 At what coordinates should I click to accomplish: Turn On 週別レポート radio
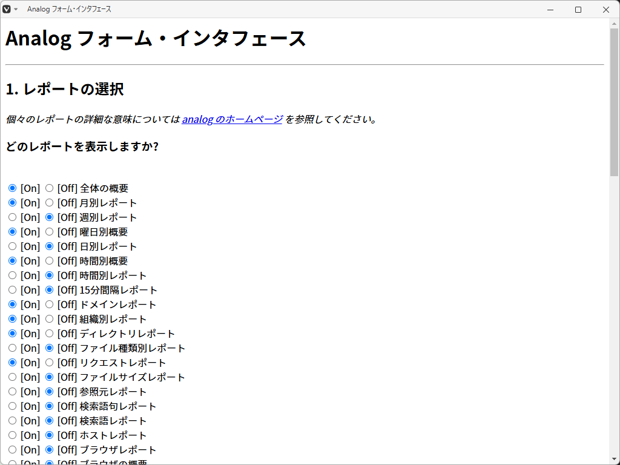tap(12, 217)
